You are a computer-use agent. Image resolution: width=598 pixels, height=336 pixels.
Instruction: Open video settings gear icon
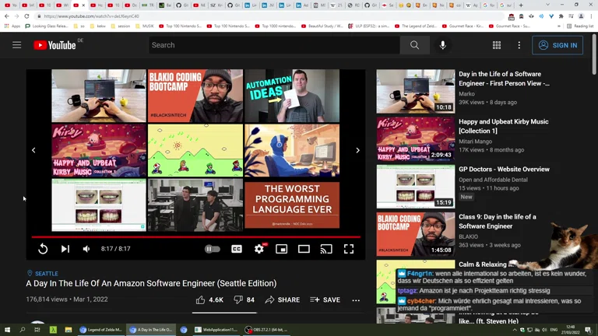pos(259,249)
